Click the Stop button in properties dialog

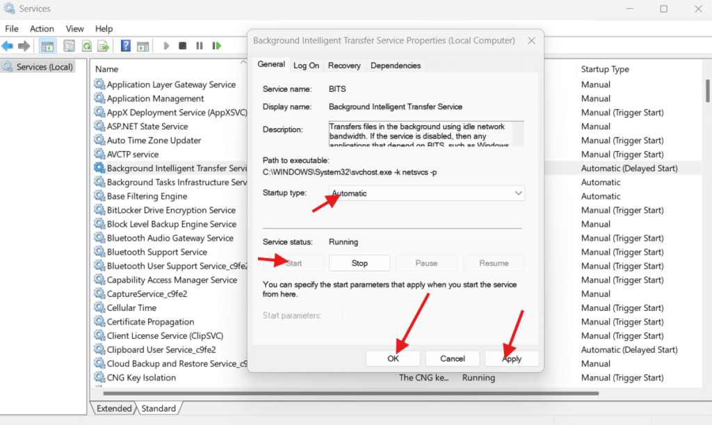point(359,263)
